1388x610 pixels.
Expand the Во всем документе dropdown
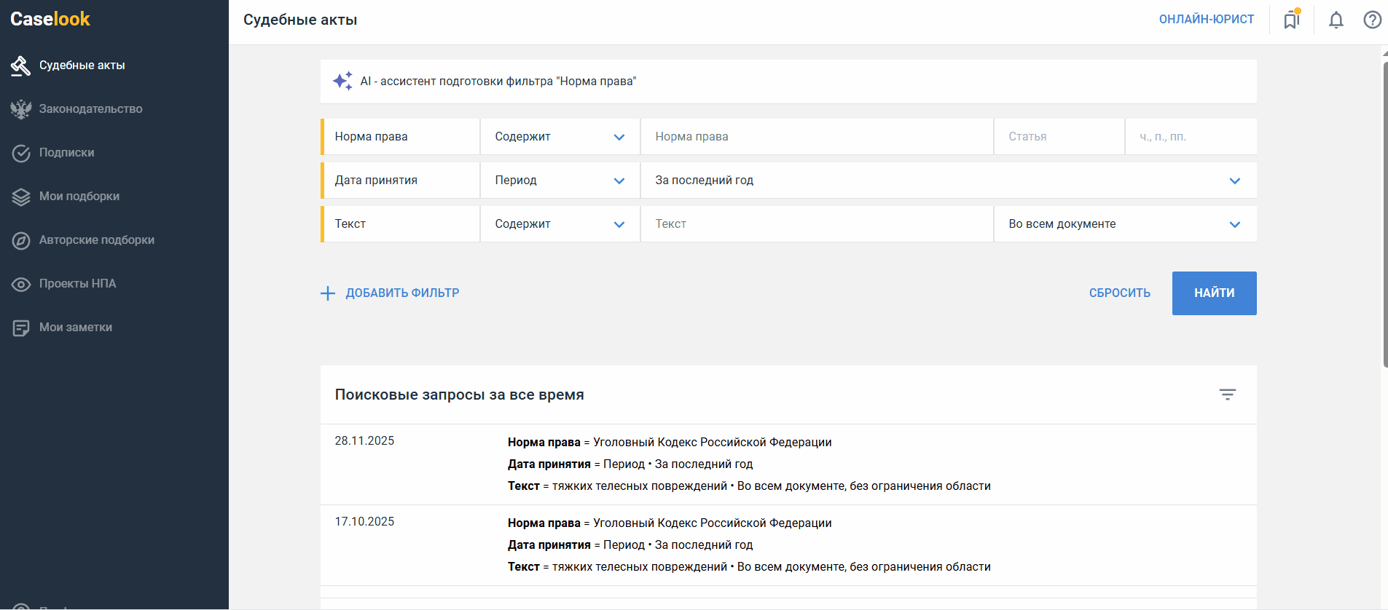click(1124, 224)
